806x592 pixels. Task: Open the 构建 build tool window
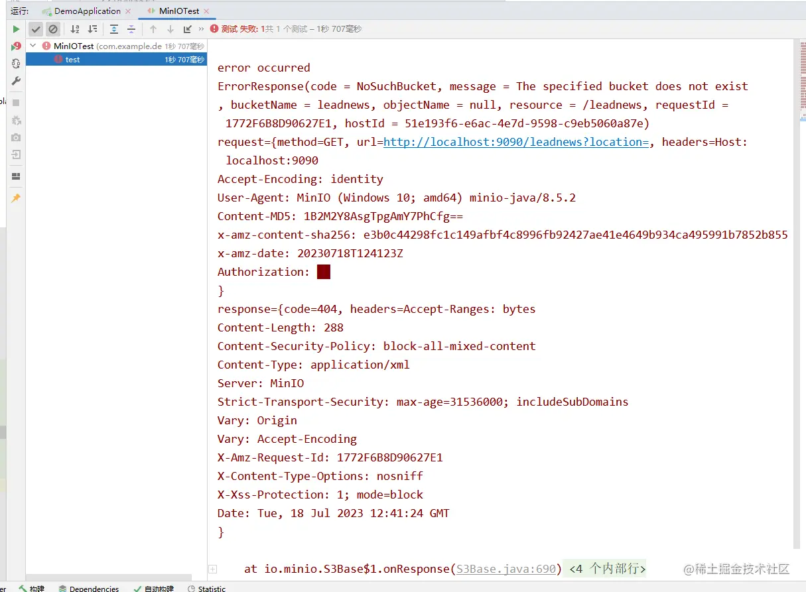pyautogui.click(x=32, y=588)
